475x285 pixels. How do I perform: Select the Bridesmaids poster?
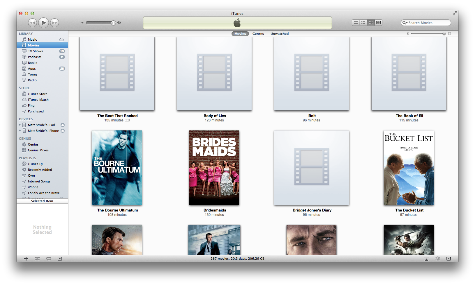(214, 168)
